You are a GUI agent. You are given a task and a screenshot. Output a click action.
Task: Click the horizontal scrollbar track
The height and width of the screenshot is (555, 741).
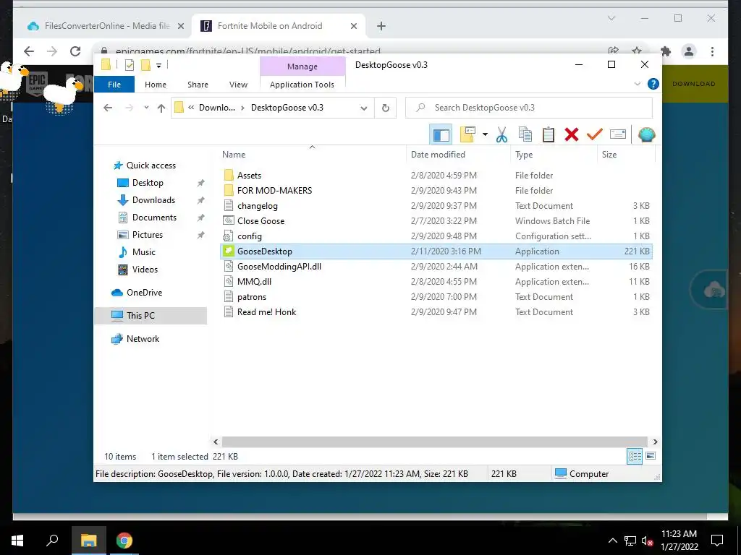tap(434, 442)
